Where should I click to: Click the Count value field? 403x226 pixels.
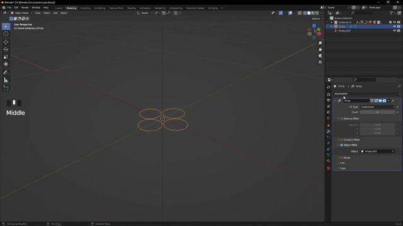[378, 112]
